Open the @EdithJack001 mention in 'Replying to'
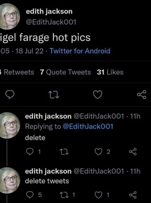Image resolution: width=151 pixels, height=203 pixels. 88,126
